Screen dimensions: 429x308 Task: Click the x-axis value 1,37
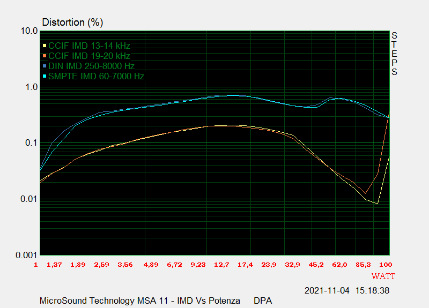(x=54, y=265)
